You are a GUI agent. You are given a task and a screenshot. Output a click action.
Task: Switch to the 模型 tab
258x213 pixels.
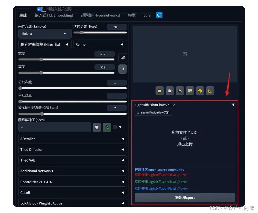132,15
